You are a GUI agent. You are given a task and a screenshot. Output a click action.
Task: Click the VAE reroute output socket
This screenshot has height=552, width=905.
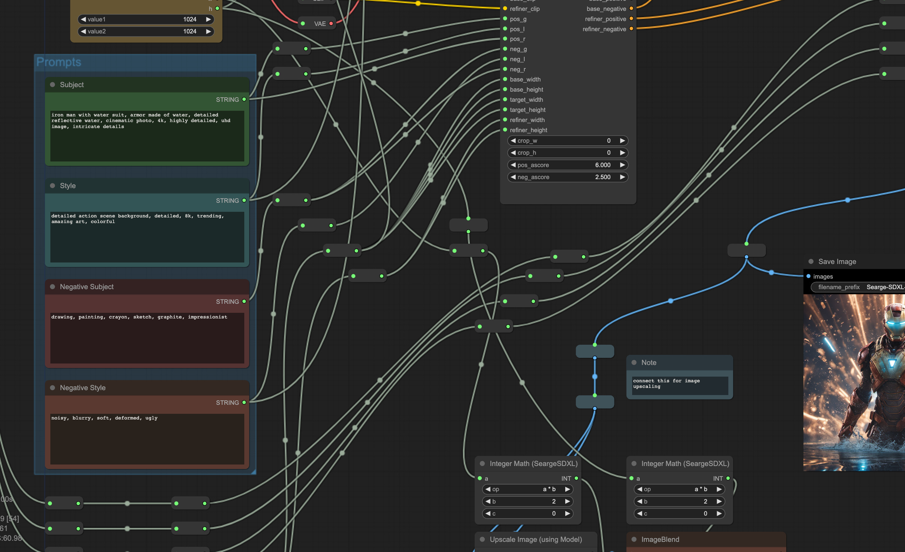(331, 23)
